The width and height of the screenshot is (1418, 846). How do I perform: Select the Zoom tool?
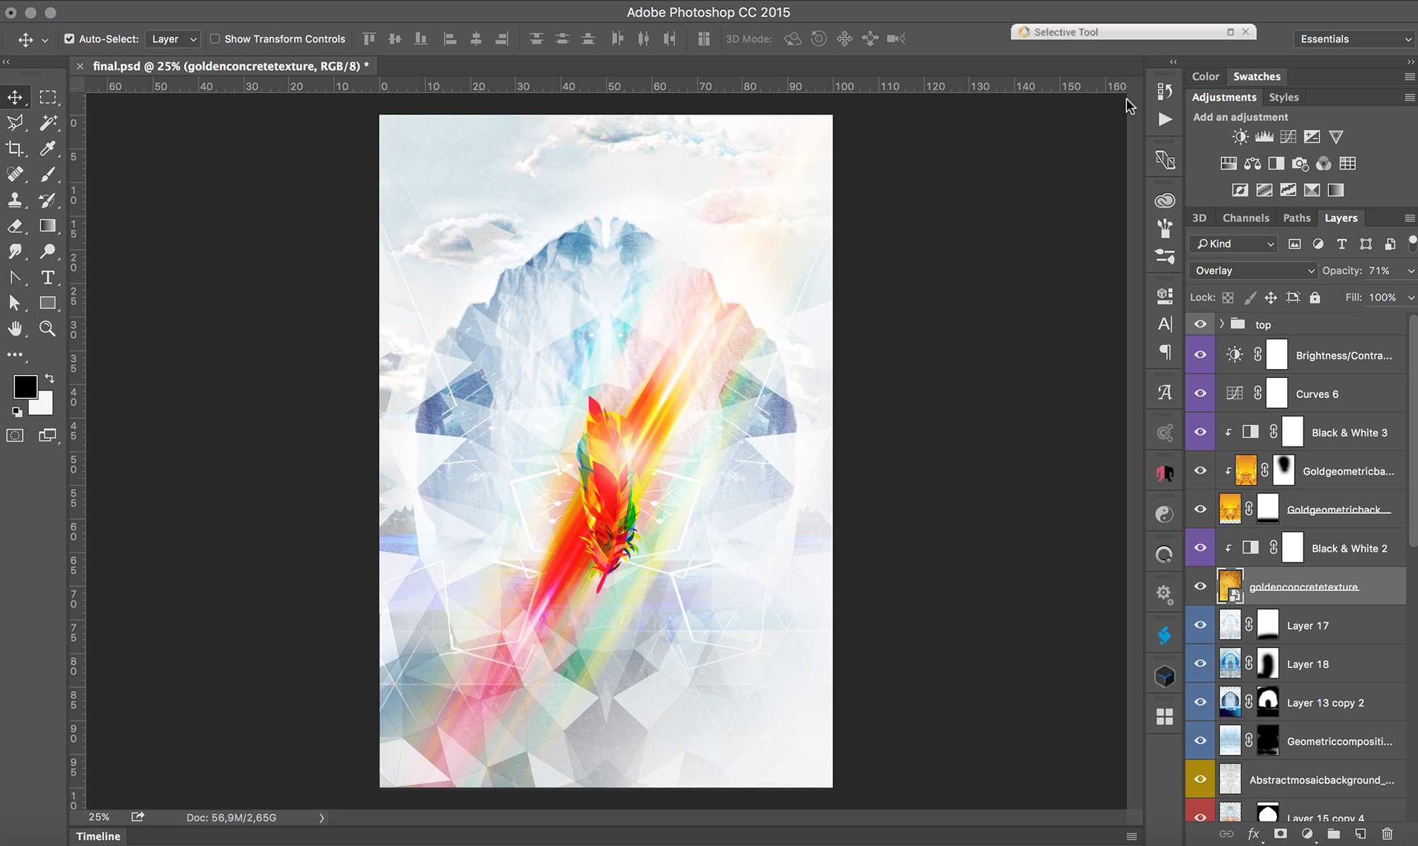pos(48,329)
